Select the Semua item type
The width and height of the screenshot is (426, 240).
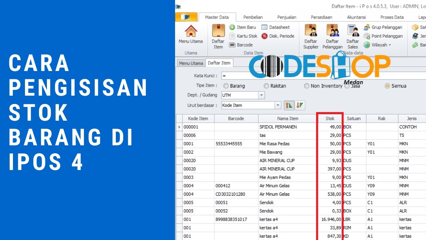pyautogui.click(x=395, y=86)
